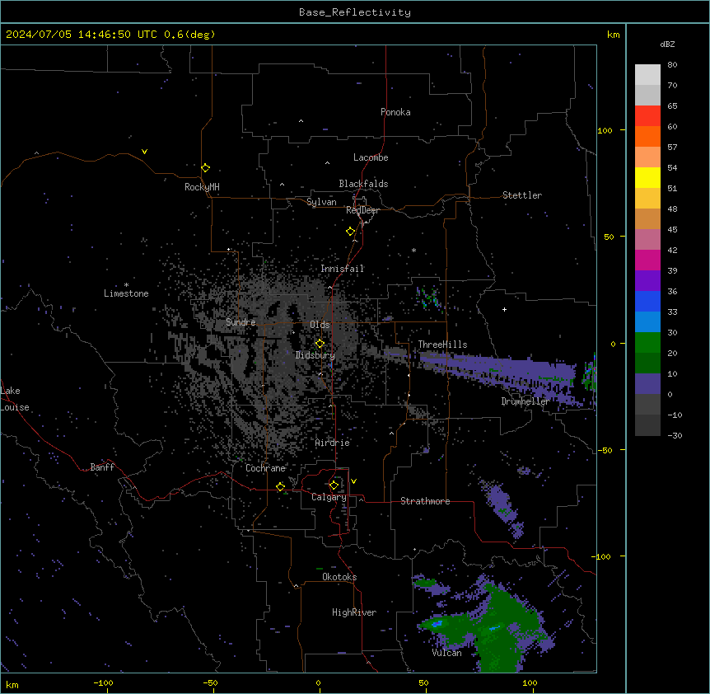
Task: Select the Calgary label
Action: (329, 497)
